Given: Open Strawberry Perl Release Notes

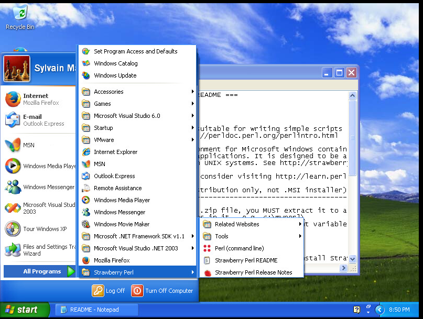Looking at the screenshot, I should click(253, 272).
